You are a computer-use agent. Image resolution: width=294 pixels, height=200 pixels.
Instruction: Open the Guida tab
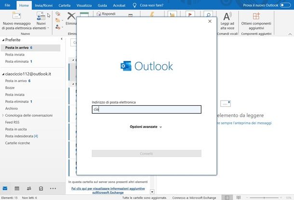coord(102,5)
